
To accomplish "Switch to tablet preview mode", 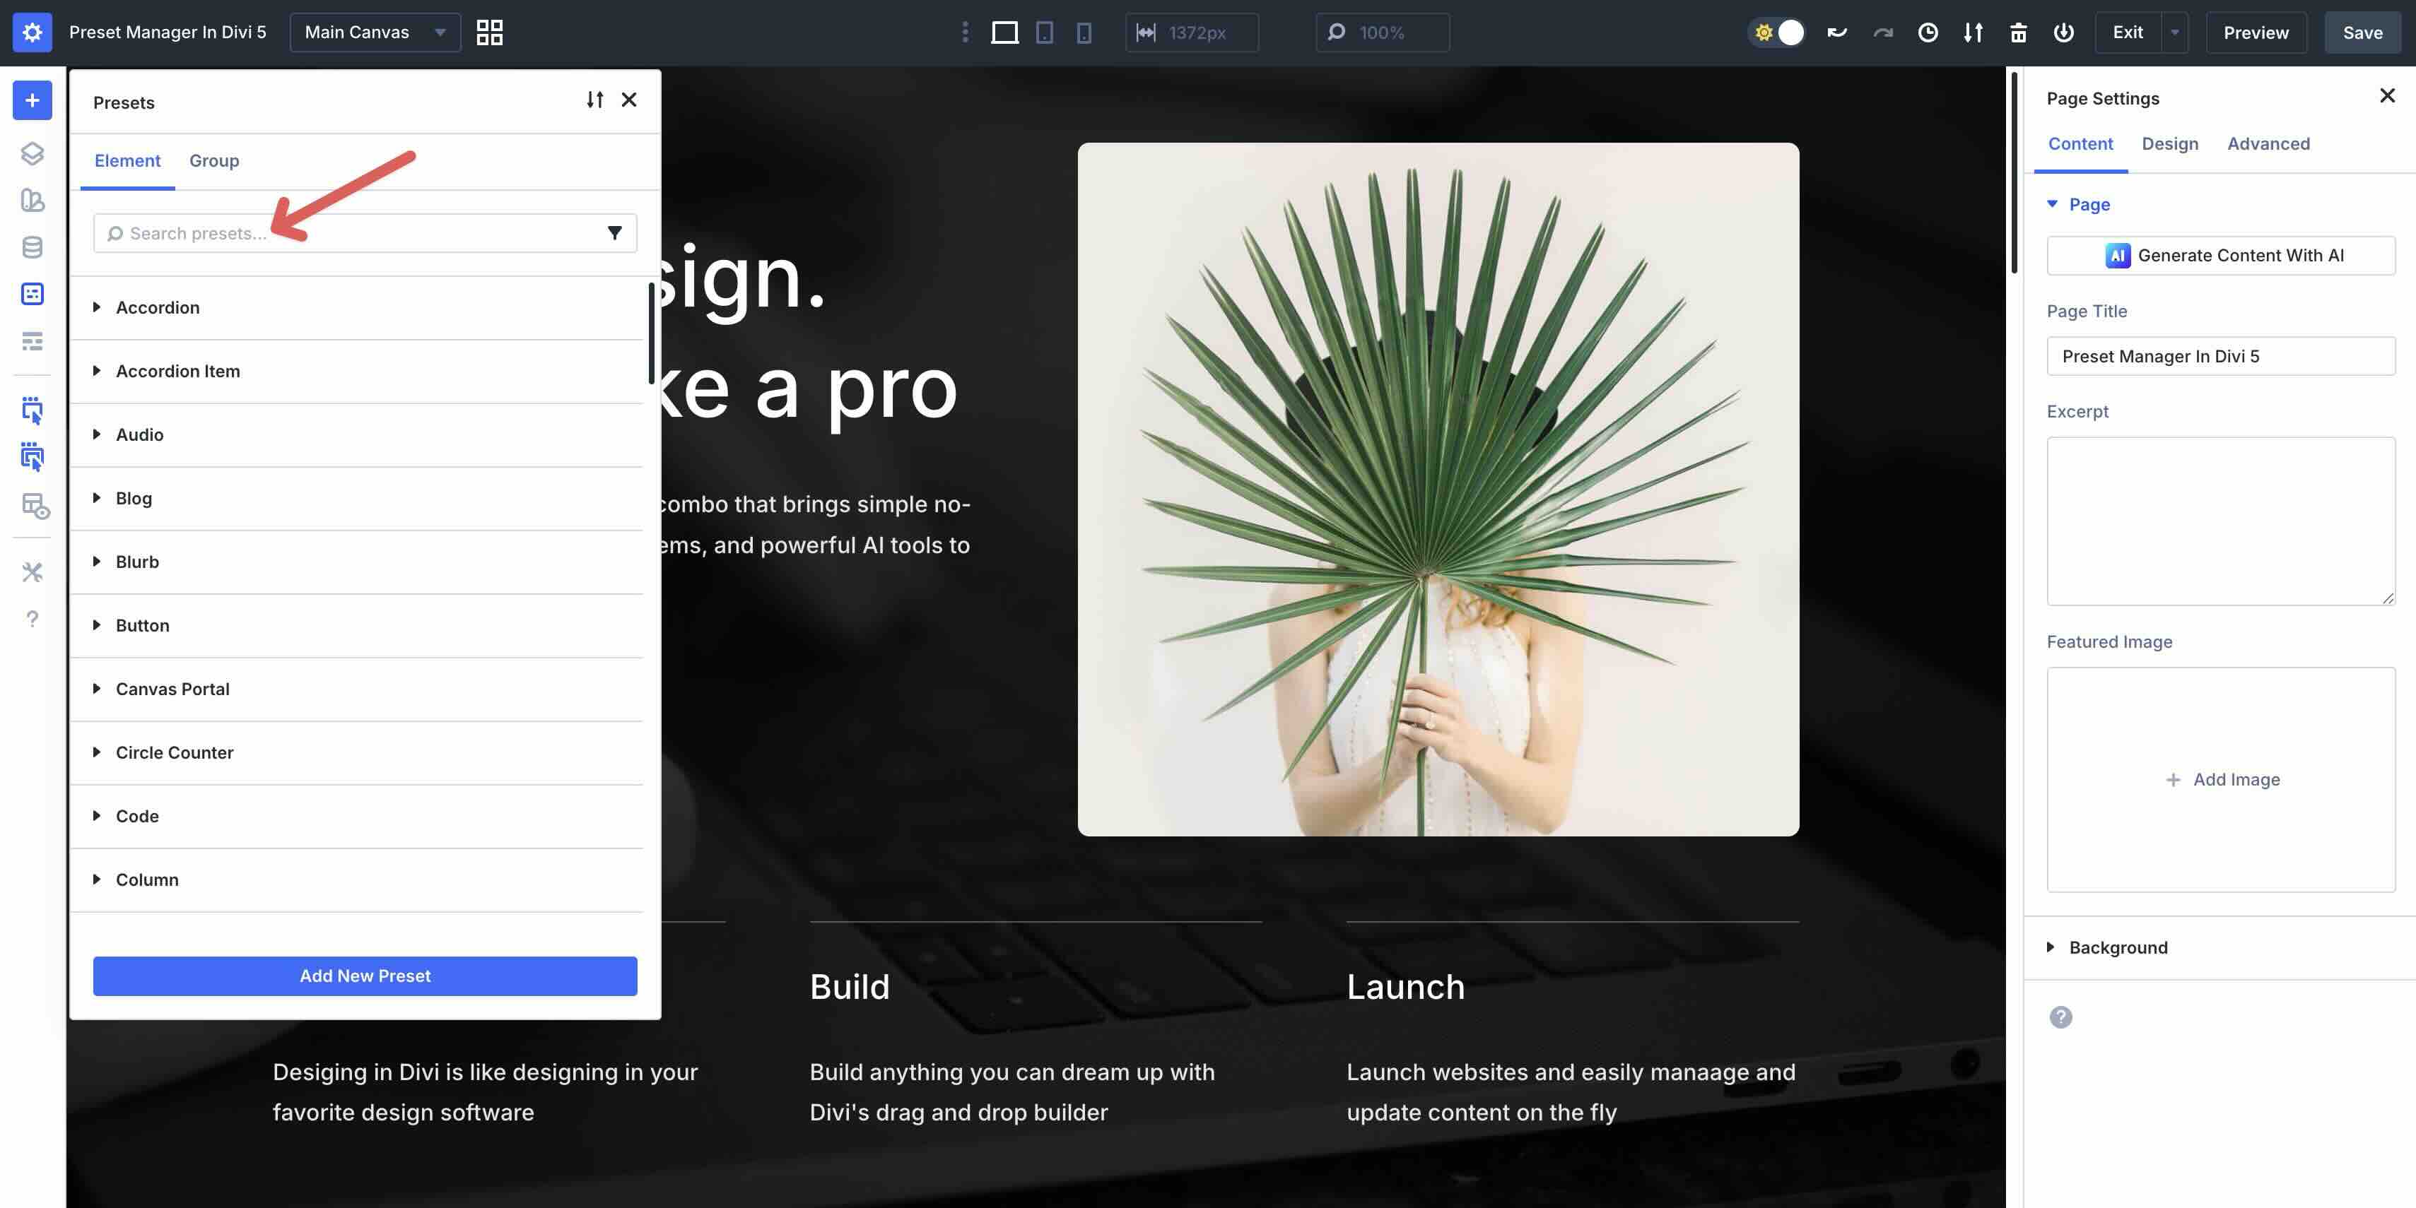I will [x=1045, y=32].
